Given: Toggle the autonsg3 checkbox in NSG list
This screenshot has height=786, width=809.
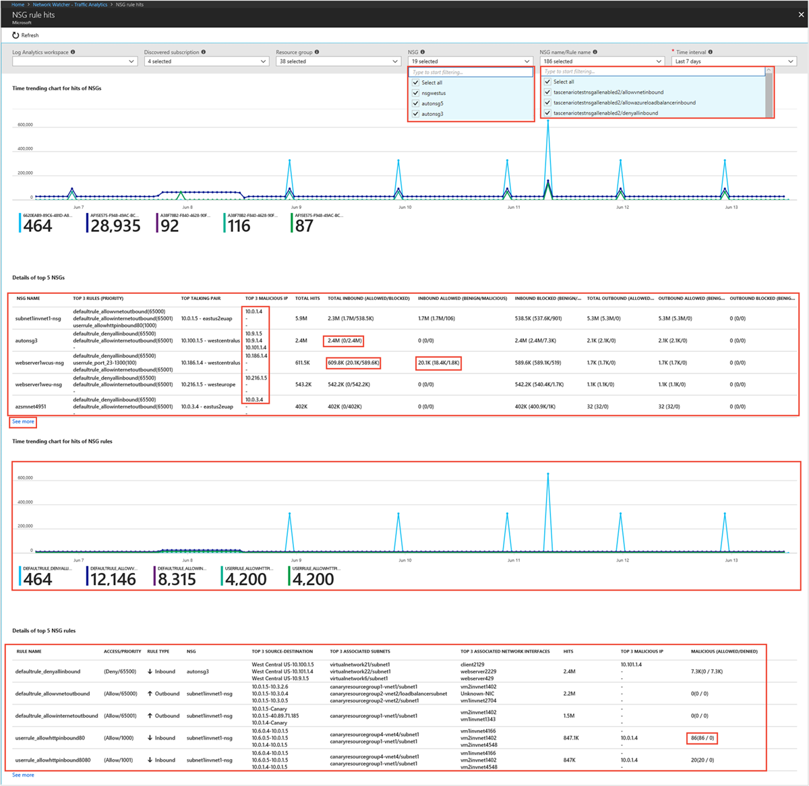Looking at the screenshot, I should click(x=415, y=114).
